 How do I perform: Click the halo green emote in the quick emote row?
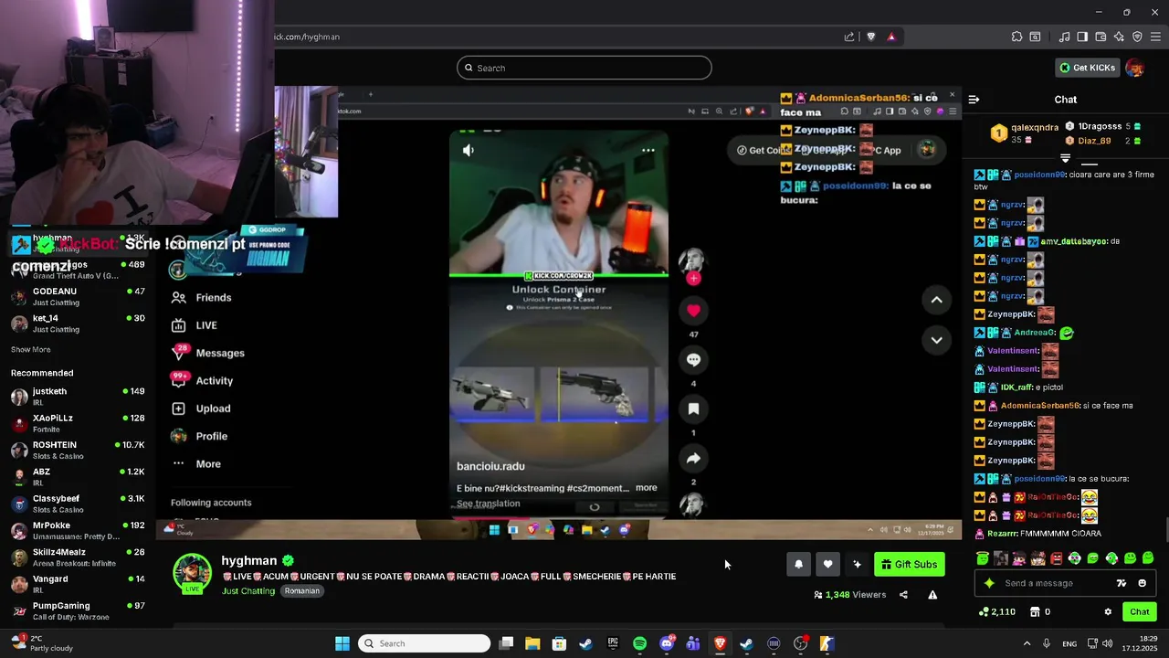983,558
